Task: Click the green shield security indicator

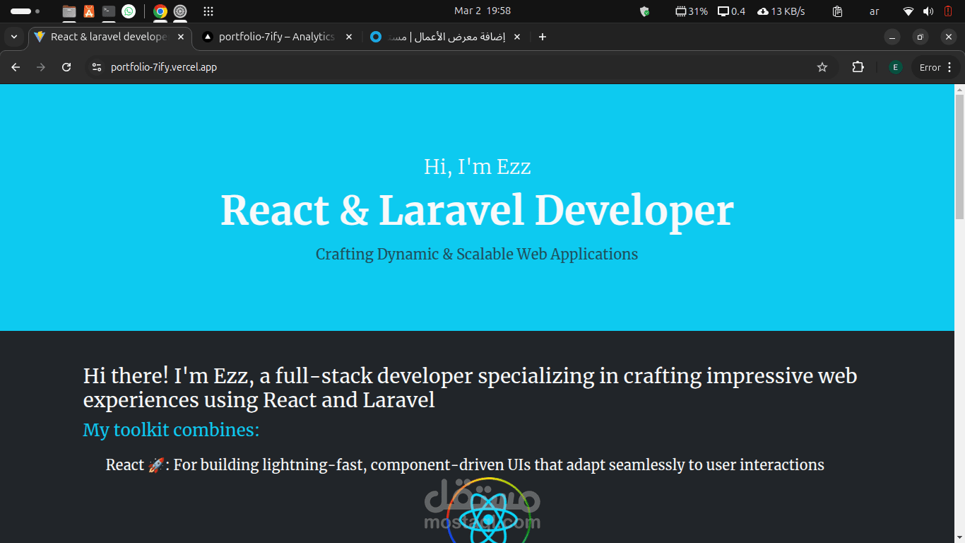Action: (x=644, y=11)
